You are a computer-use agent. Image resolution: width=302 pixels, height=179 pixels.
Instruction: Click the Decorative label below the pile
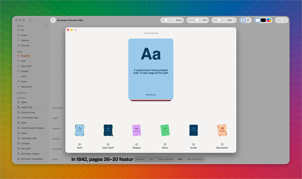222,148
